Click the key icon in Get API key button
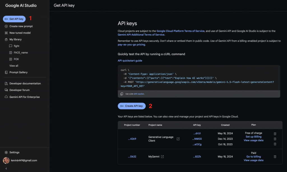 click(x=6, y=19)
